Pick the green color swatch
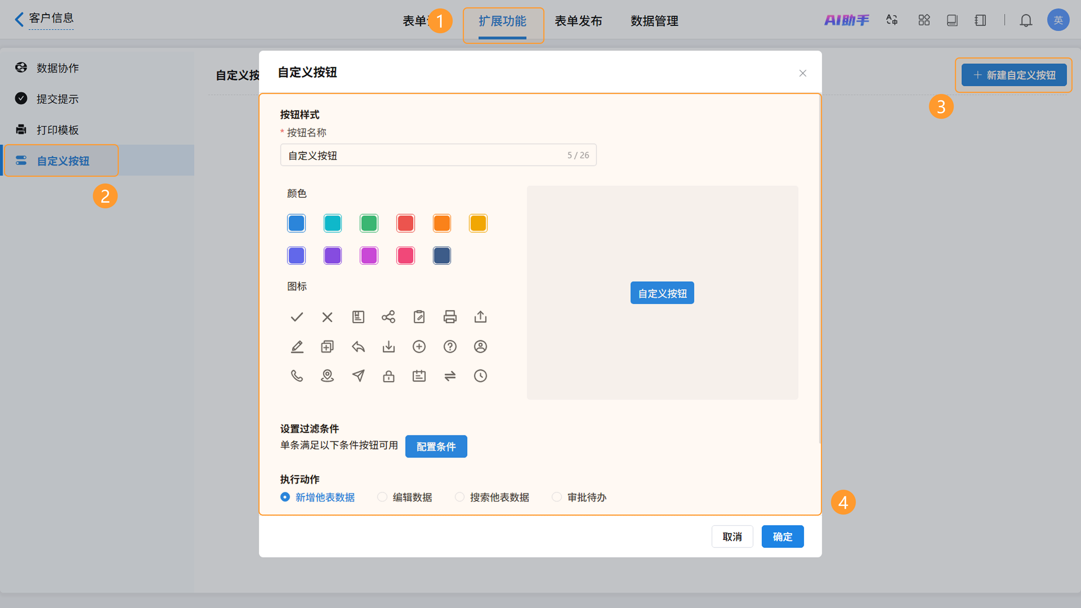1081x608 pixels. (369, 223)
